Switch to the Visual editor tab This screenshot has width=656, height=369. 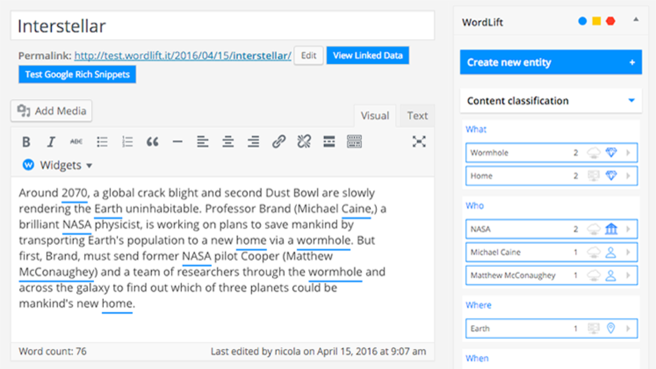375,115
